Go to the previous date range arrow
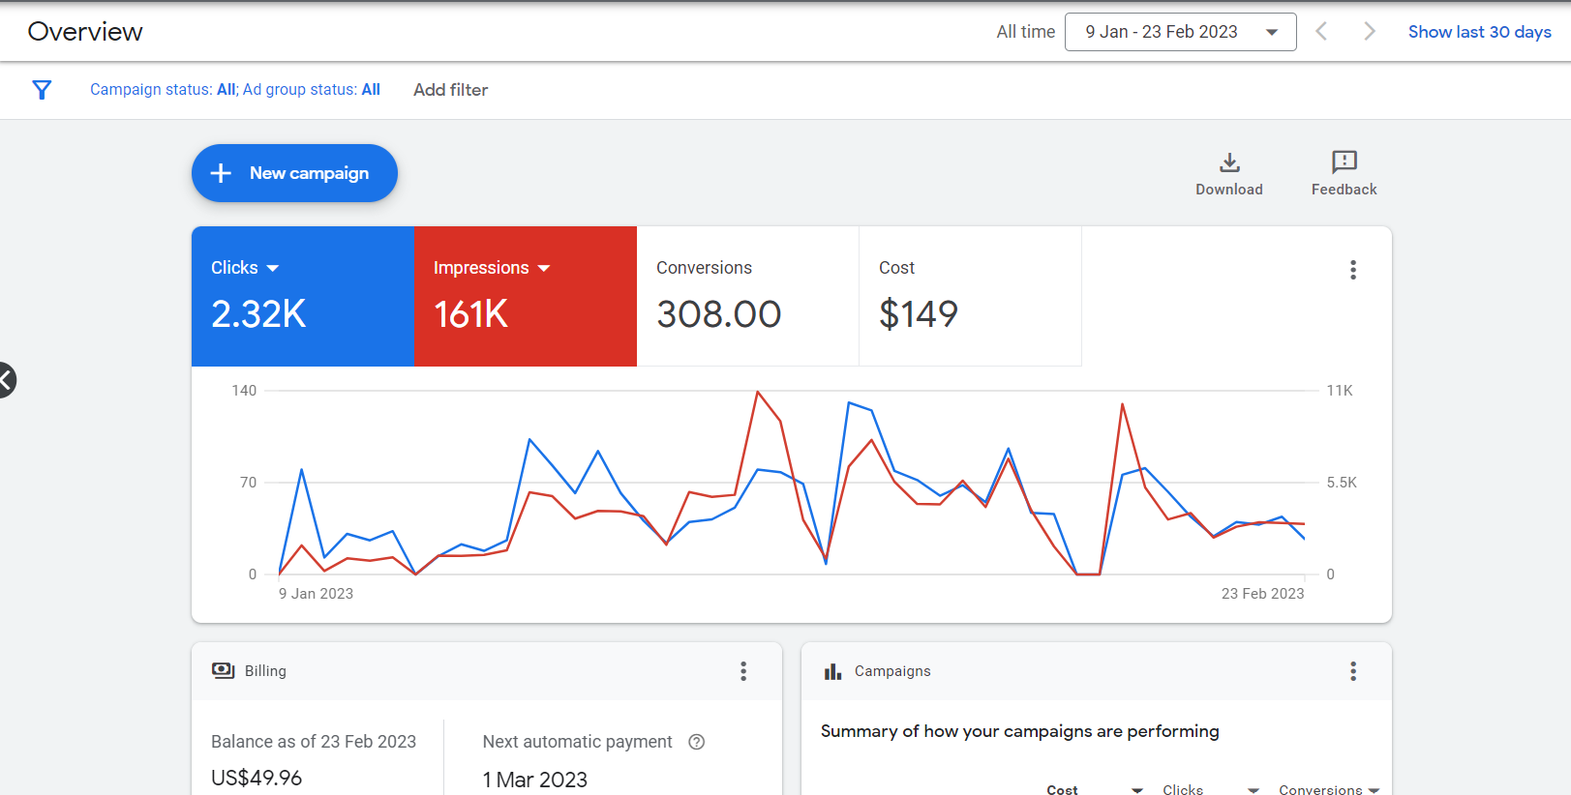Viewport: 1571px width, 795px height. pos(1321,32)
